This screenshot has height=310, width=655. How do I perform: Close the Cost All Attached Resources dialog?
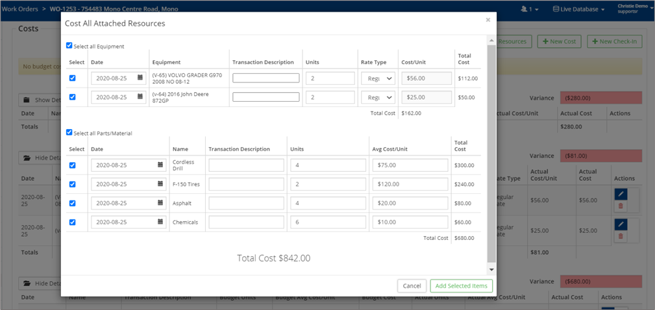click(488, 20)
